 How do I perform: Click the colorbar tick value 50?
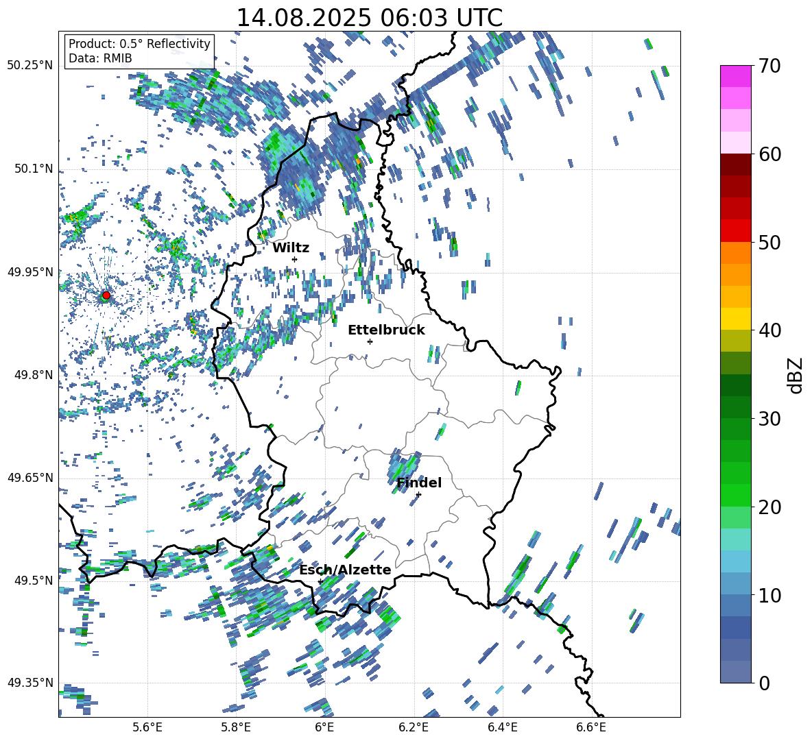pos(769,242)
